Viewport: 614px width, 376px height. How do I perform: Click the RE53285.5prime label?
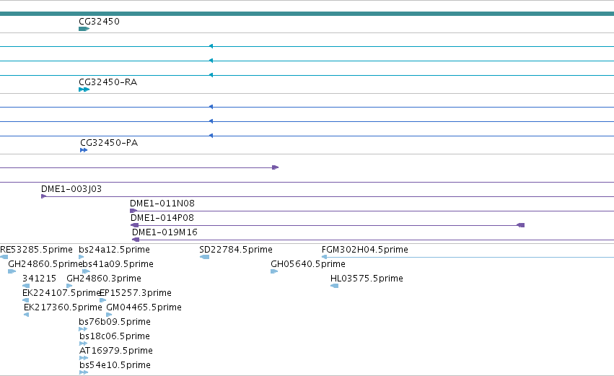click(36, 250)
